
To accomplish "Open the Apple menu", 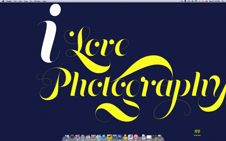I will point(3,1).
